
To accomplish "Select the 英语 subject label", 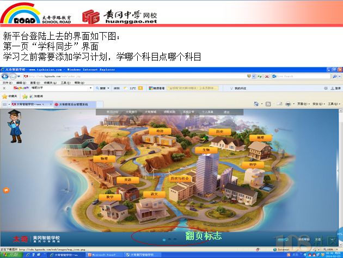I will coord(128,180).
